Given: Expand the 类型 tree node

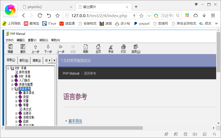Looking at the screenshot, I should (x=16, y=97).
